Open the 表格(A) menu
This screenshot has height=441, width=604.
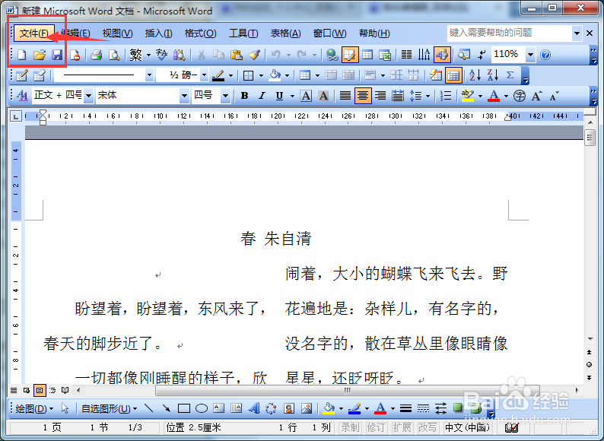point(285,33)
